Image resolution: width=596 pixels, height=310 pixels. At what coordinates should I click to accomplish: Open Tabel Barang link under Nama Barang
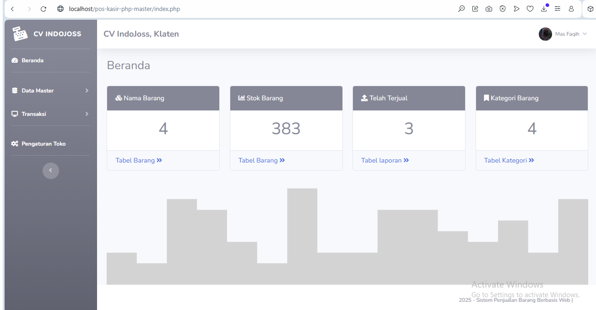[x=139, y=160]
